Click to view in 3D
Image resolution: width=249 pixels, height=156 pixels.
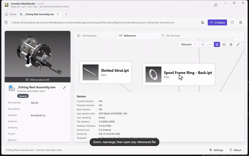(x=37, y=80)
